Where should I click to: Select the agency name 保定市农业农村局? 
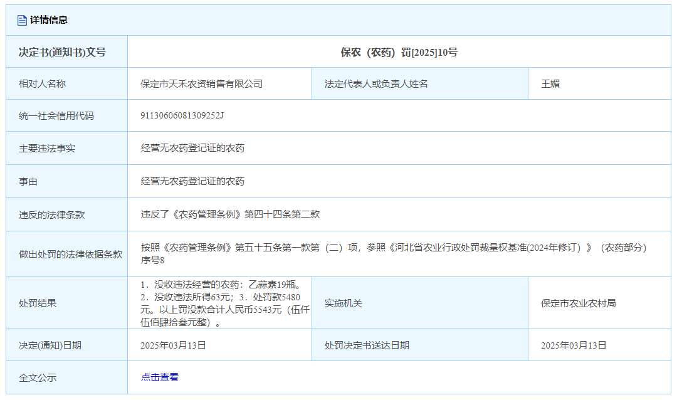coord(579,303)
